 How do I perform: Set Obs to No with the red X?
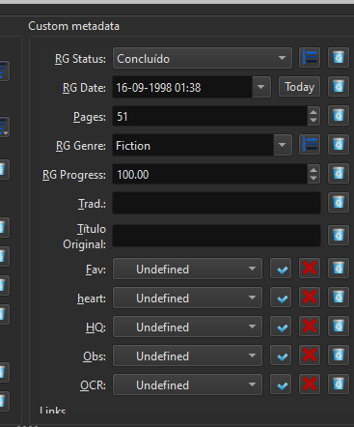point(310,356)
